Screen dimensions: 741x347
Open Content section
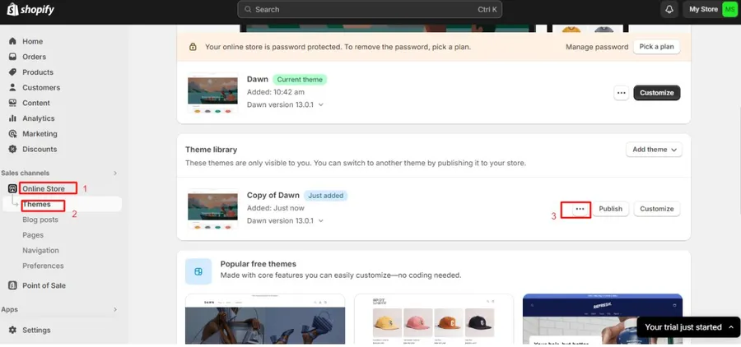[36, 103]
